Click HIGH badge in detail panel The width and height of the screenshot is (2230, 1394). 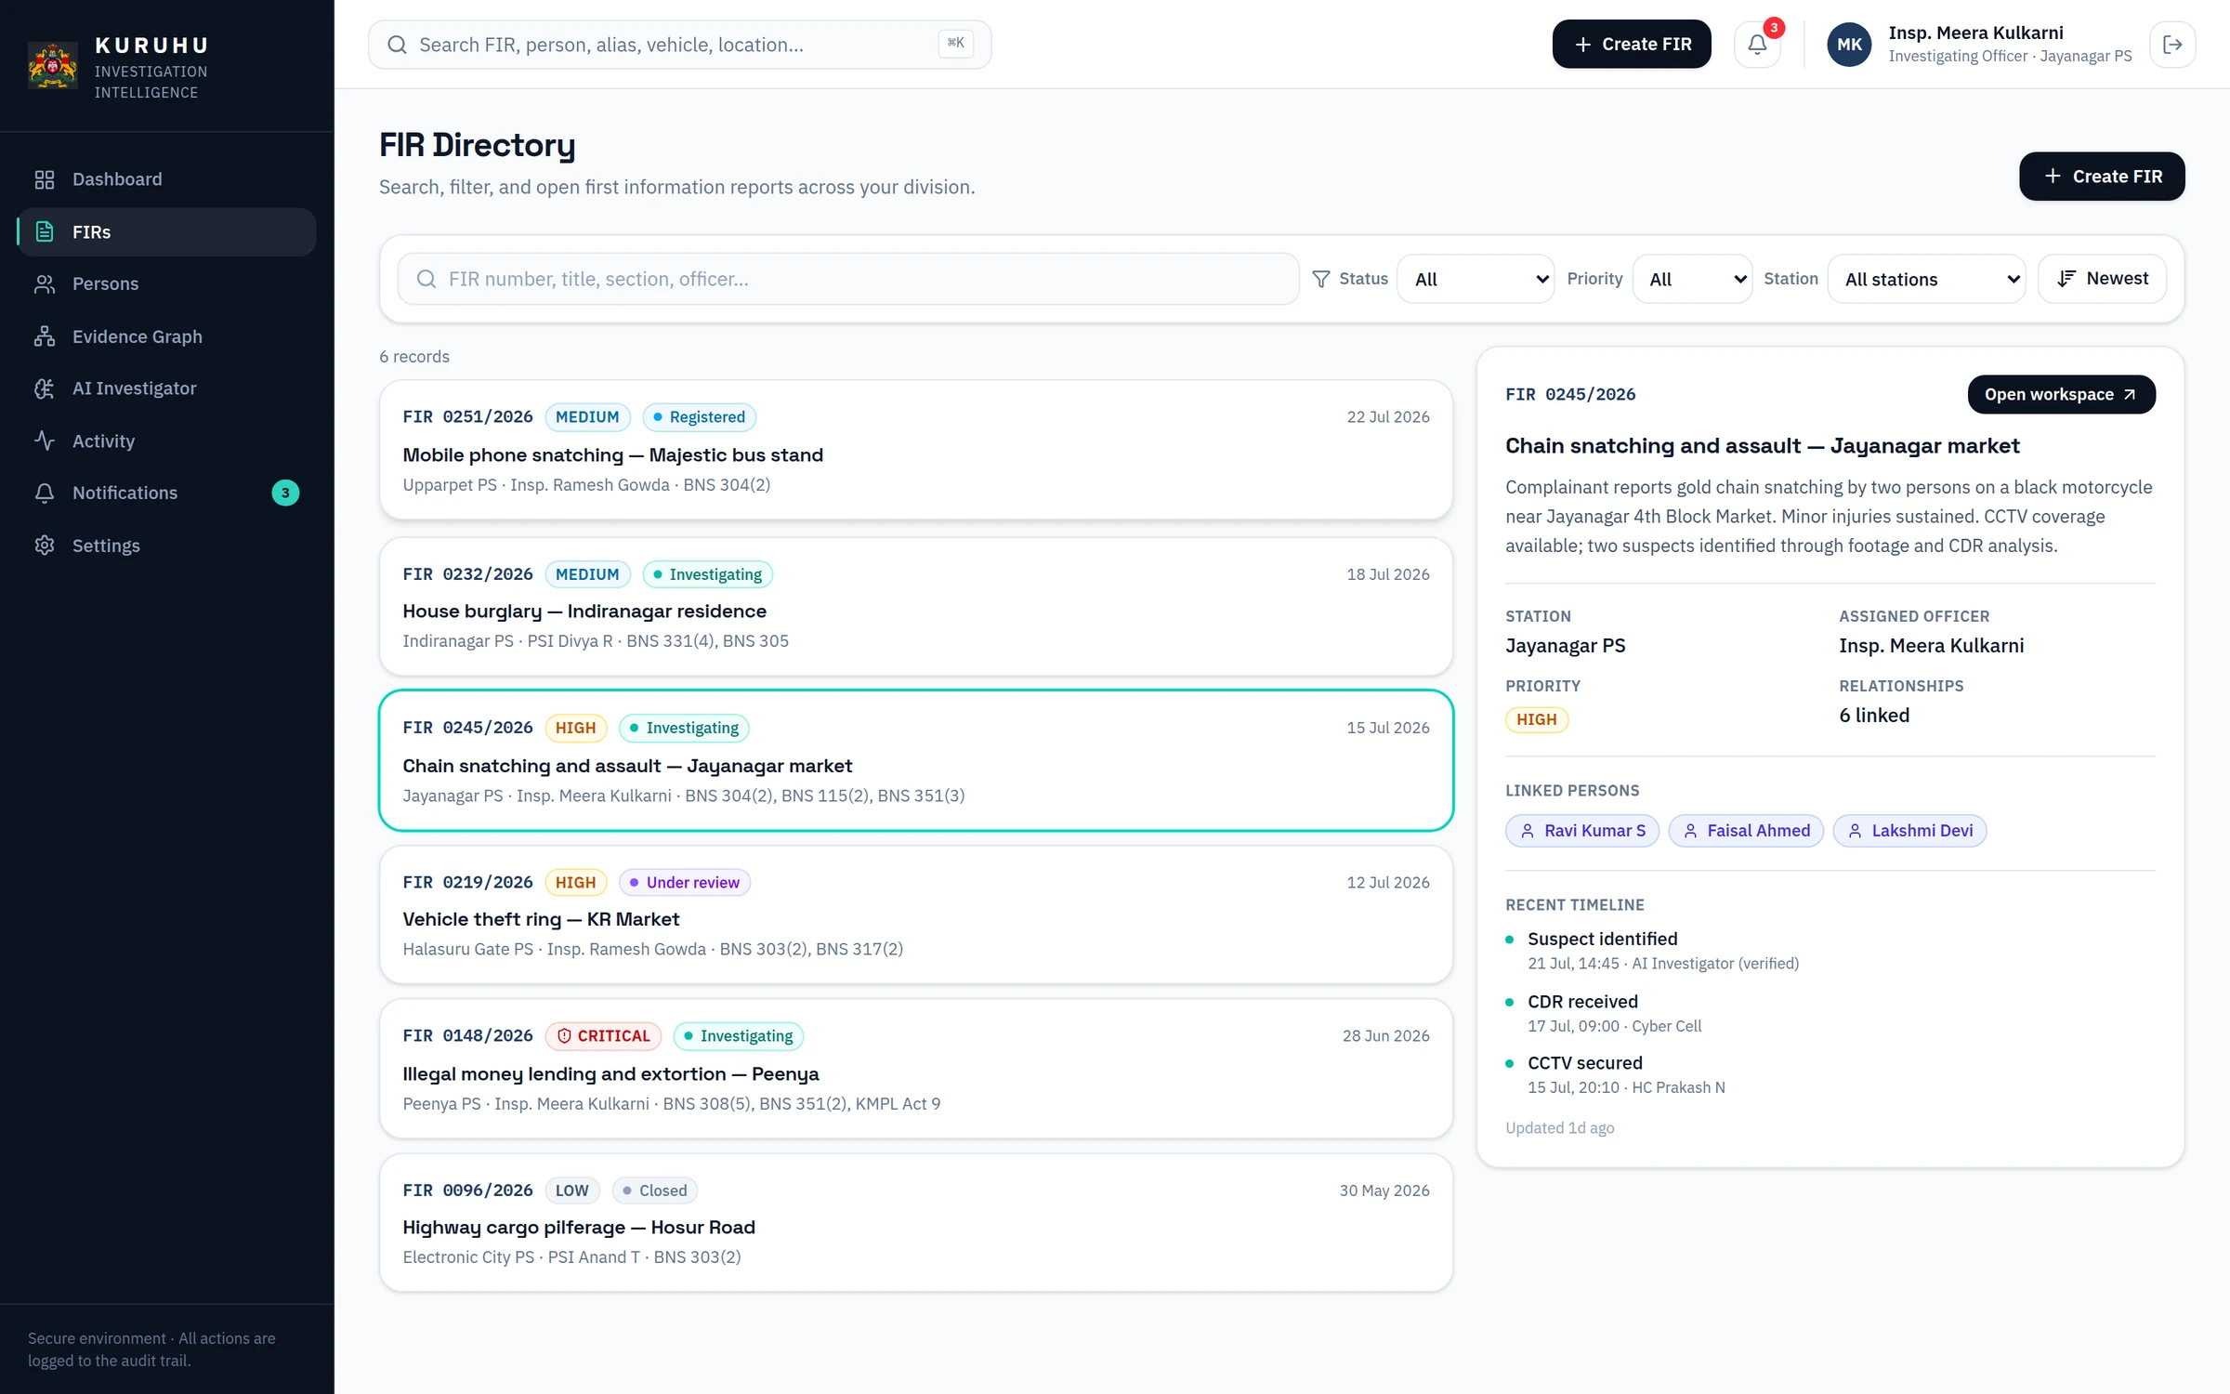click(x=1536, y=719)
